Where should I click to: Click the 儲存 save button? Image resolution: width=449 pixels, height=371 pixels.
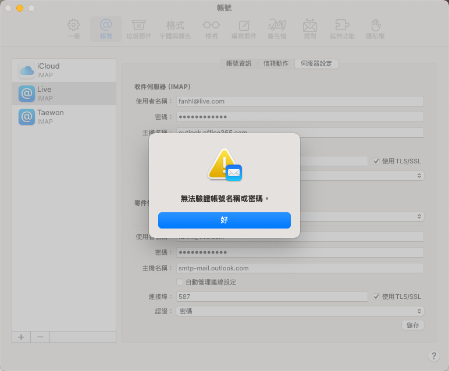(412, 325)
